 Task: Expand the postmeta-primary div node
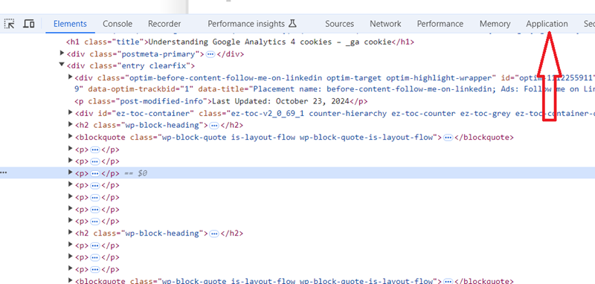[x=62, y=54]
